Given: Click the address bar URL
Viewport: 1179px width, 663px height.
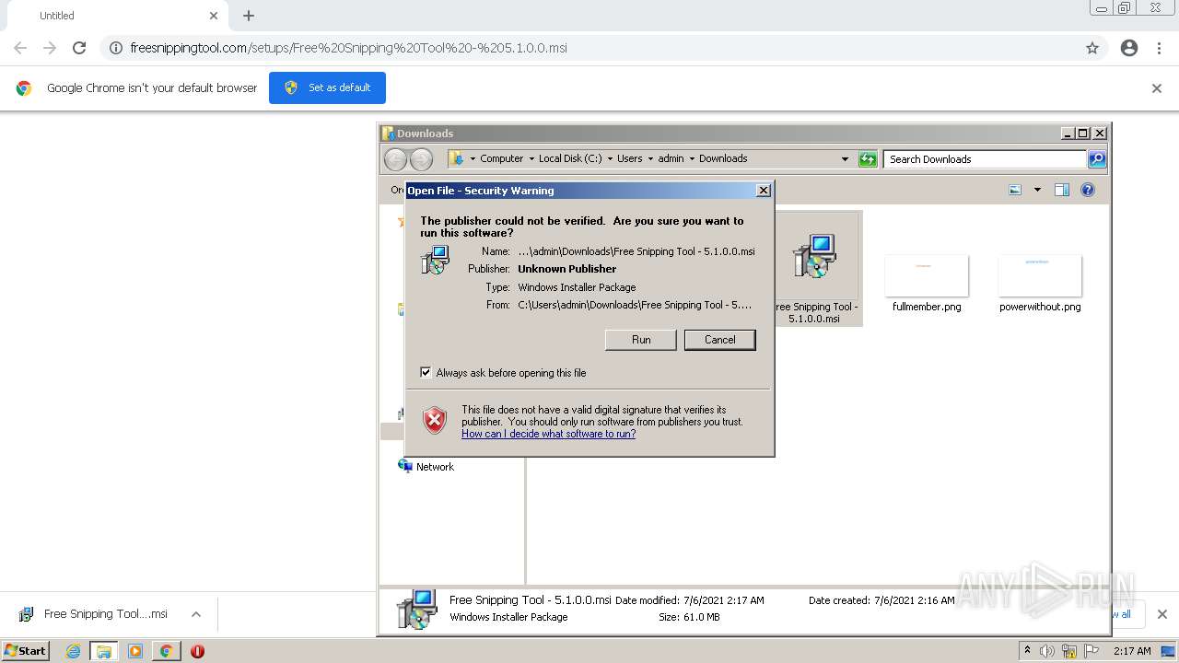Looking at the screenshot, I should (x=348, y=48).
